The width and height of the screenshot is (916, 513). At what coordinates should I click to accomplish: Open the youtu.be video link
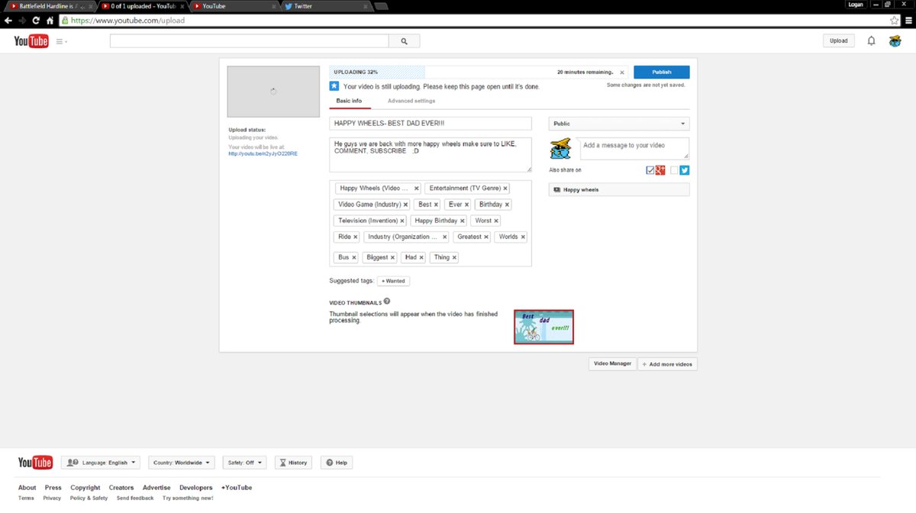point(263,153)
